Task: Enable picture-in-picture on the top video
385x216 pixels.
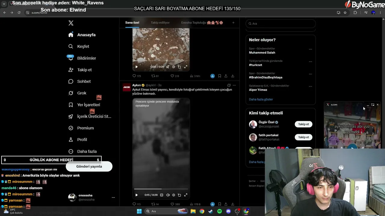Action: pos(179,67)
